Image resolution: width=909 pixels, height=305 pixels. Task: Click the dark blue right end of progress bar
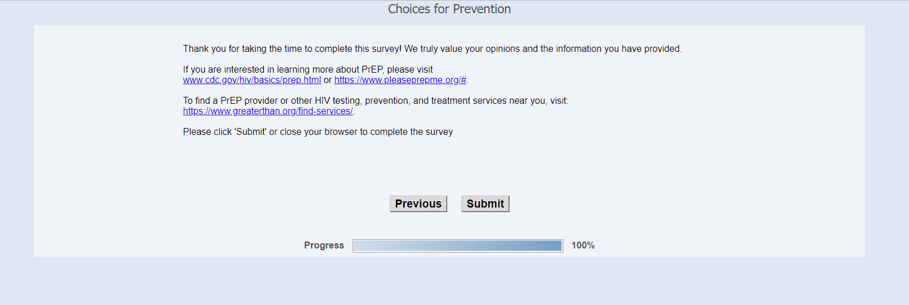[554, 246]
